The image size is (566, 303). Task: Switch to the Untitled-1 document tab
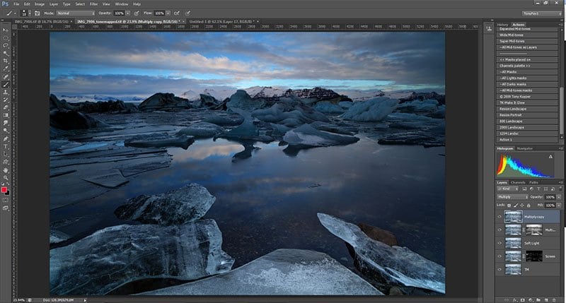point(223,22)
